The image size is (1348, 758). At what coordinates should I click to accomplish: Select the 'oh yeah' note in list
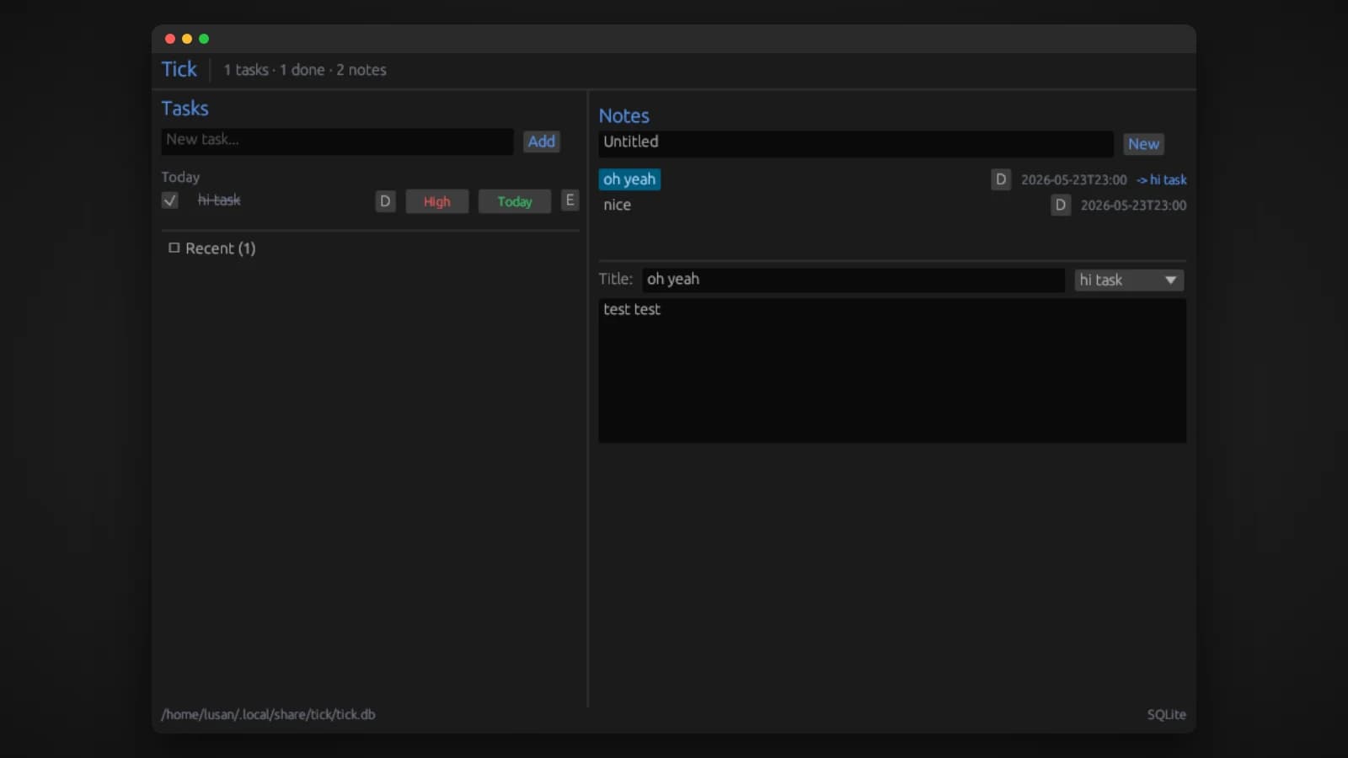[x=629, y=179]
